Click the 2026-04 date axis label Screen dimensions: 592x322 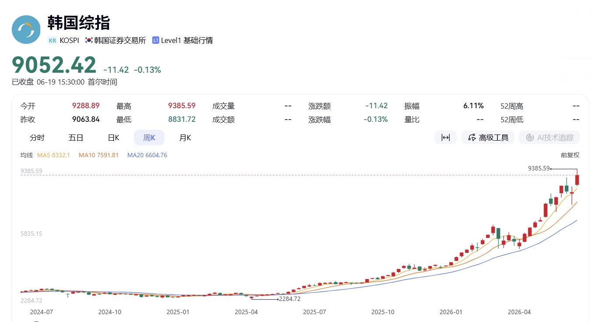[519, 312]
